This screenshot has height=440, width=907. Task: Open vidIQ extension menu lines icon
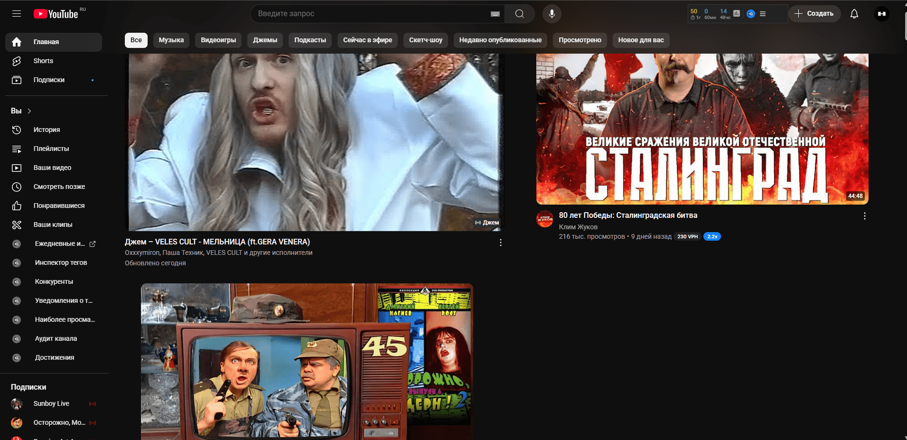click(763, 14)
